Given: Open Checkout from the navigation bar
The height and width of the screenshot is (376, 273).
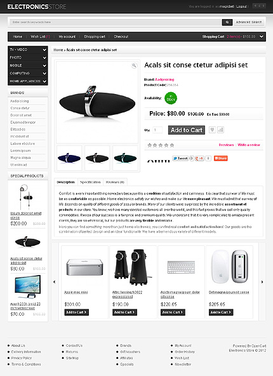Looking at the screenshot, I should [x=121, y=37].
